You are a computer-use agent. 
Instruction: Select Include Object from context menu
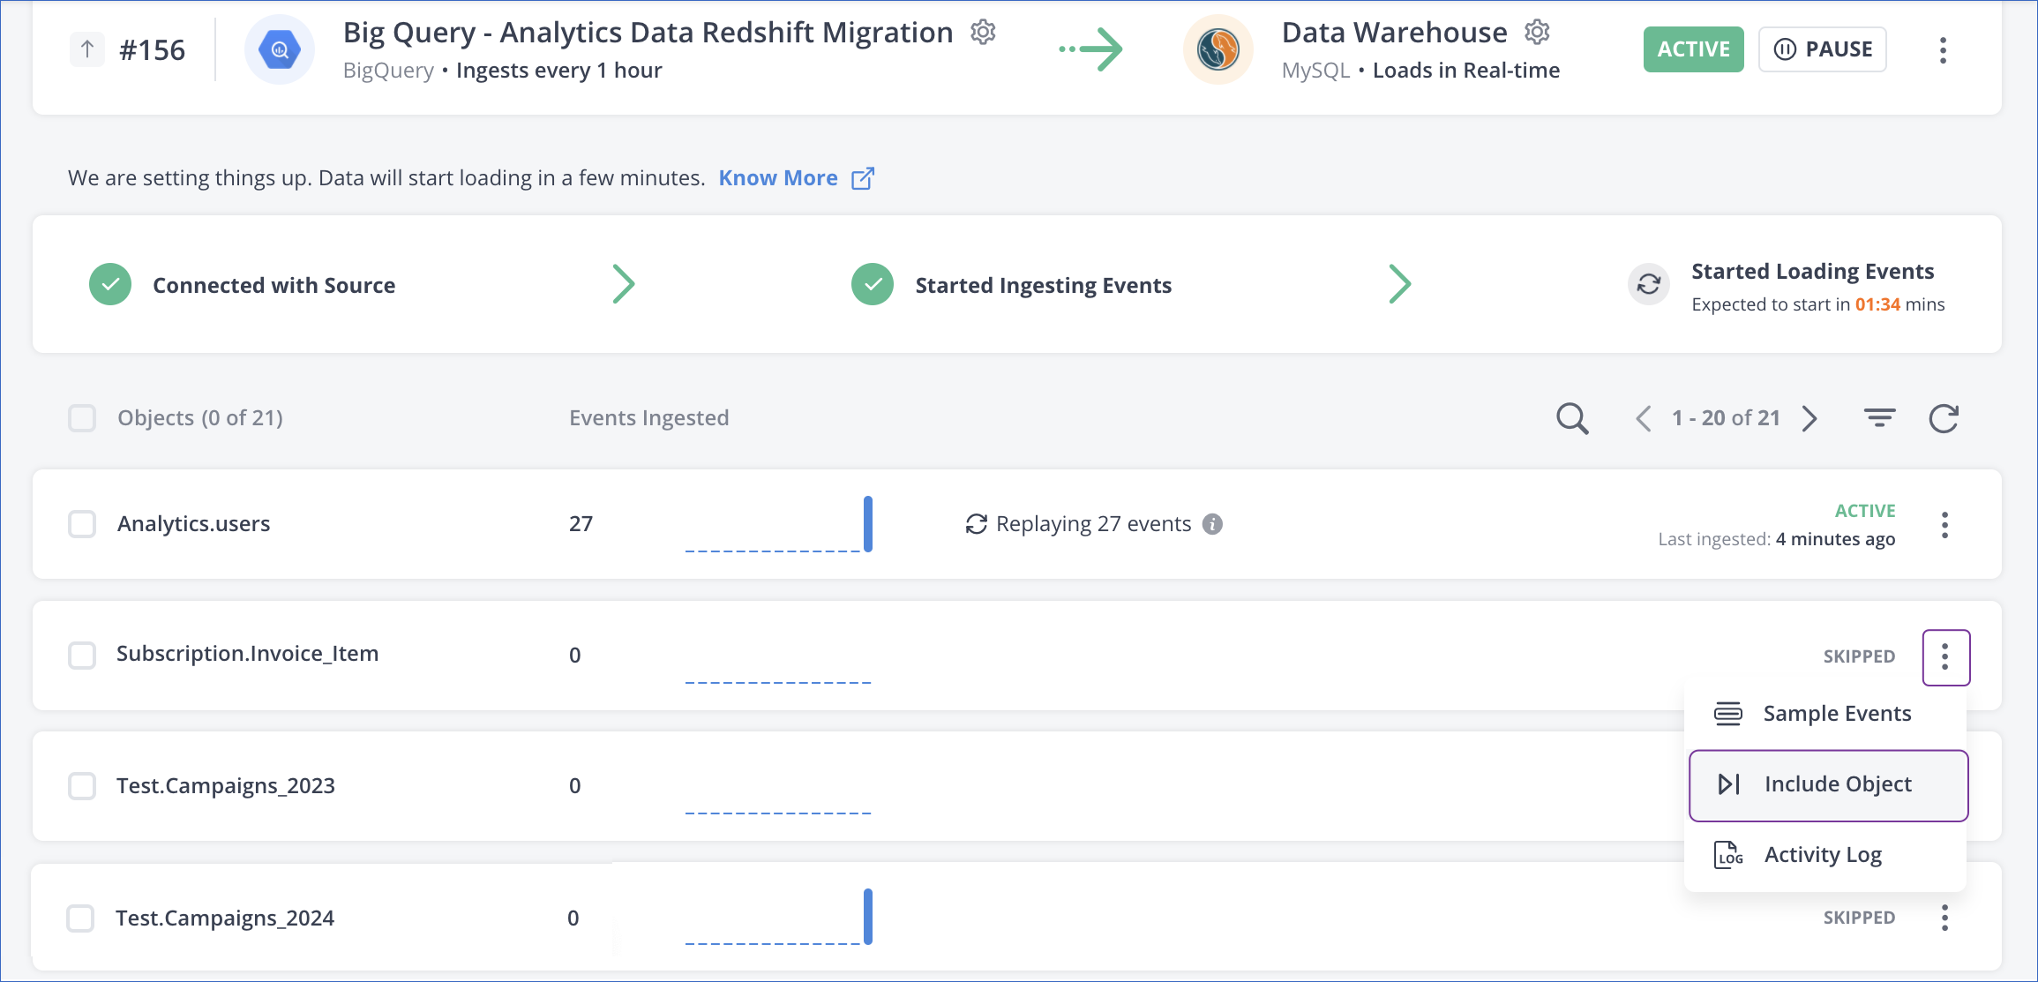click(1829, 784)
